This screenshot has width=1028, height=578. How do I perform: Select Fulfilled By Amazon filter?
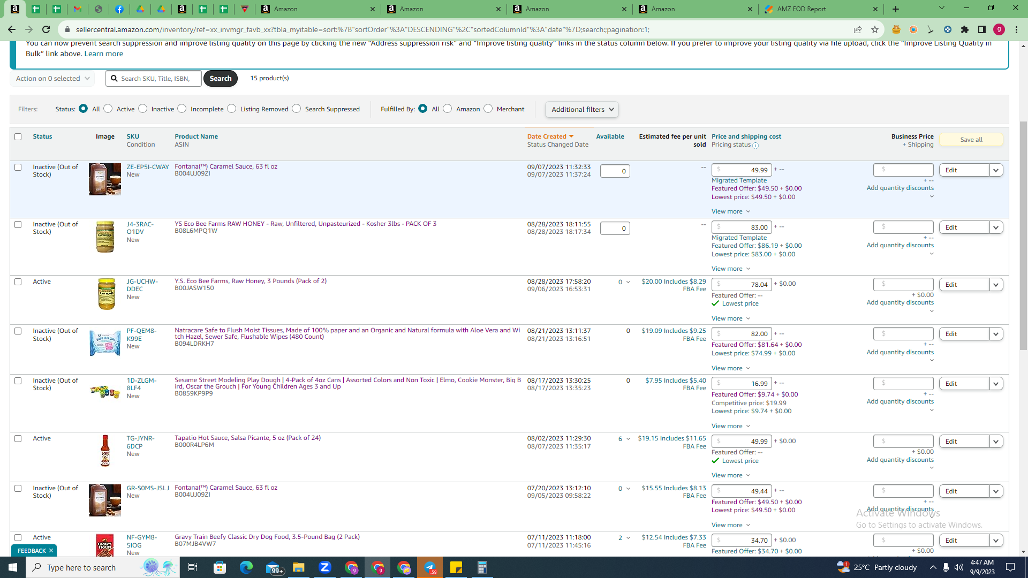click(x=448, y=109)
